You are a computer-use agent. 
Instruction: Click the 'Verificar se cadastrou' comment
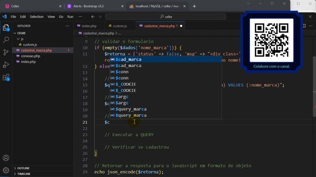(x=137, y=147)
